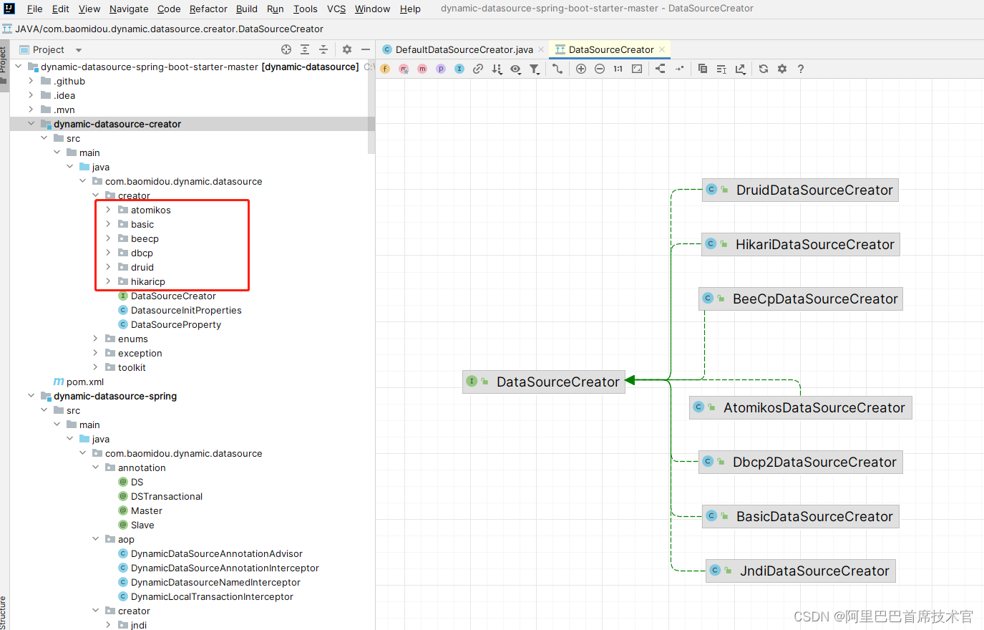Collapse the annotation package
The width and height of the screenshot is (984, 630).
[x=95, y=467]
